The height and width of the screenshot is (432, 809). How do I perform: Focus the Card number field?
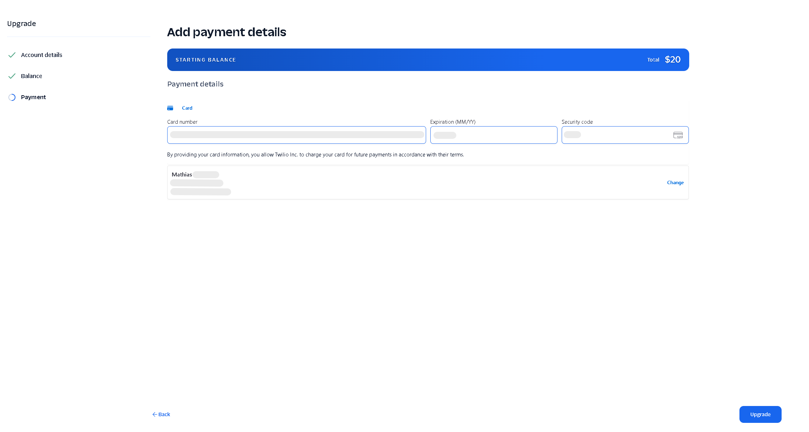296,135
